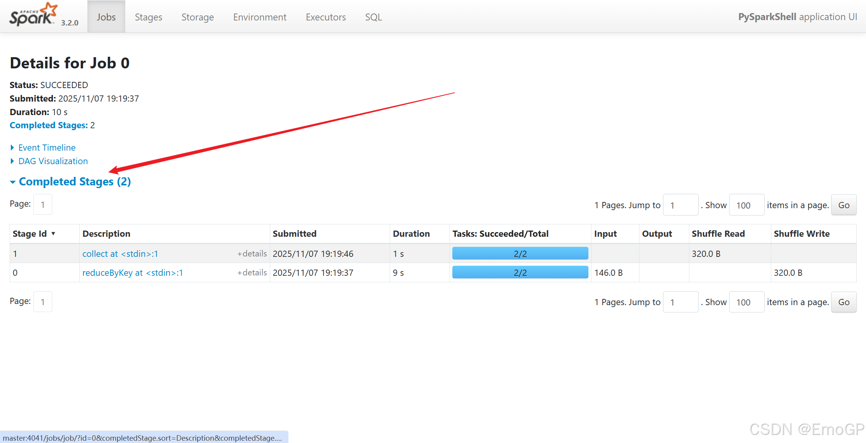
Task: Show +details for the reduceByKey stage
Action: pos(252,272)
